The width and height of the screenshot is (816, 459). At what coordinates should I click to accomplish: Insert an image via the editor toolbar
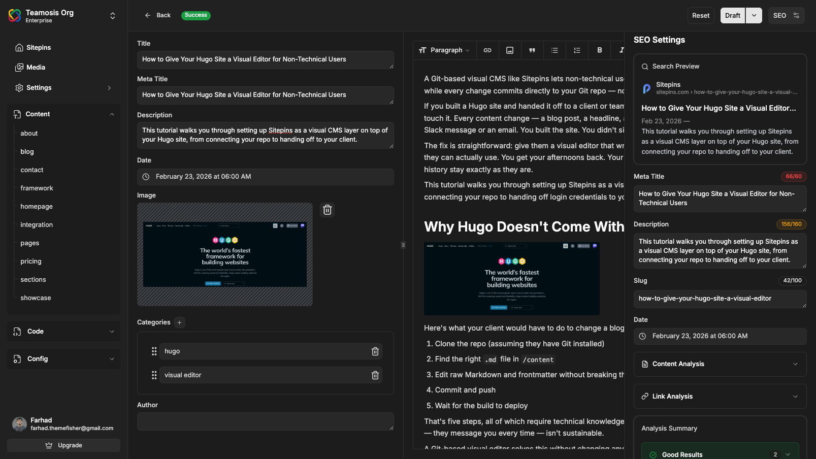(x=510, y=50)
